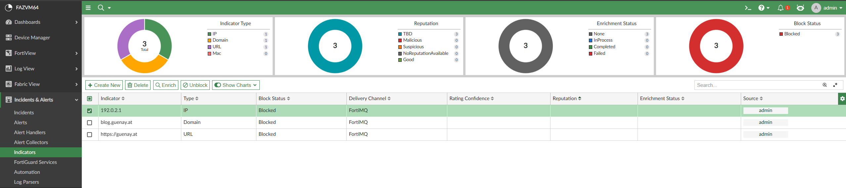Open the help menu dropdown arrow

(x=768, y=8)
